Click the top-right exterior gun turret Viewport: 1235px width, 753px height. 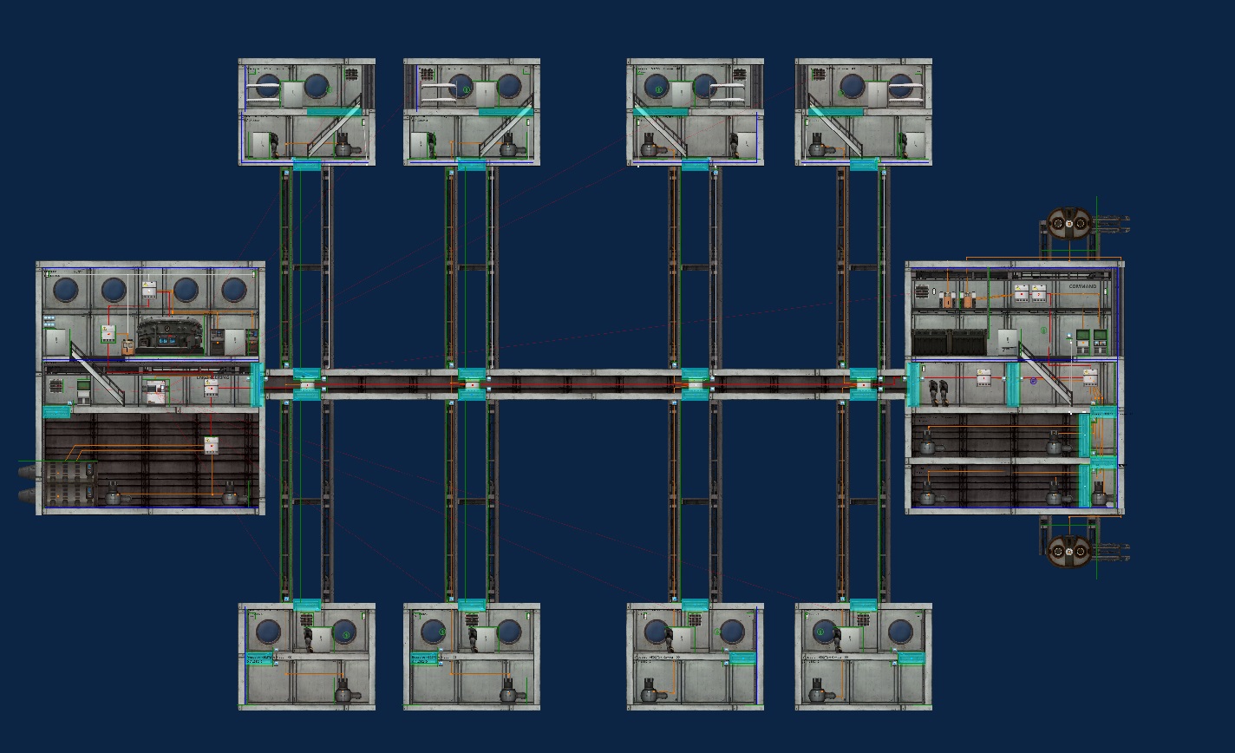click(1069, 224)
